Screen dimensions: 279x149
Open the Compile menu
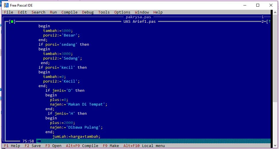tap(70, 12)
